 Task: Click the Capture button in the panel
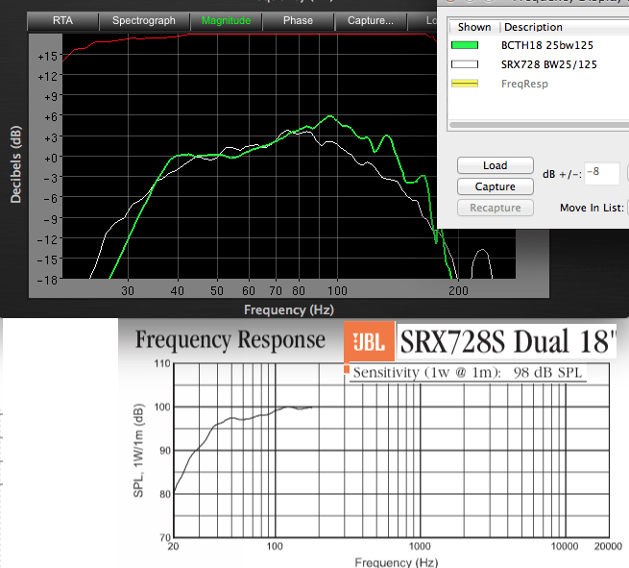[495, 186]
